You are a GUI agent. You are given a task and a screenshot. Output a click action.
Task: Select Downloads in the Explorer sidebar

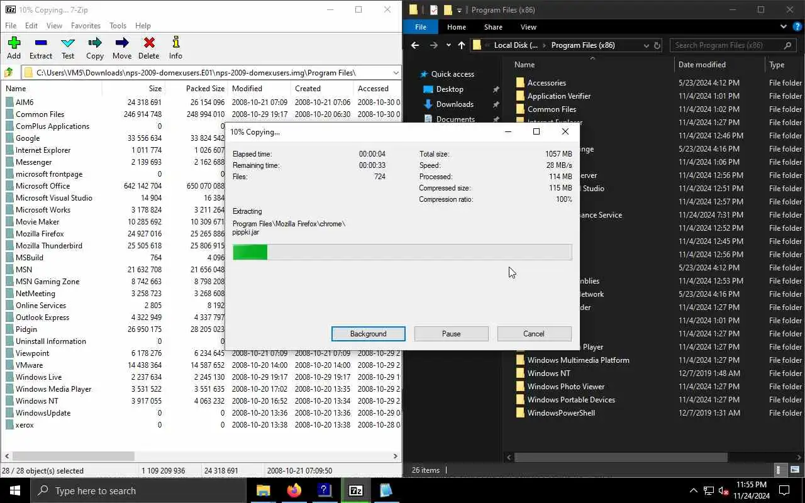tap(448, 104)
